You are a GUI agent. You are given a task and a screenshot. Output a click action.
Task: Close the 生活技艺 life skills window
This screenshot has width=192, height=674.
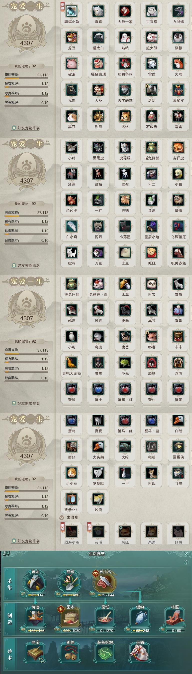186,554
